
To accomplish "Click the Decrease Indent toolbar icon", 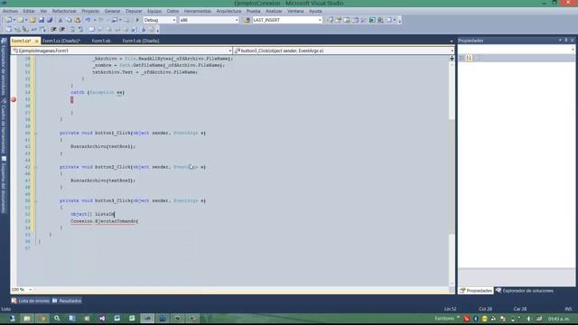I will coord(54,29).
